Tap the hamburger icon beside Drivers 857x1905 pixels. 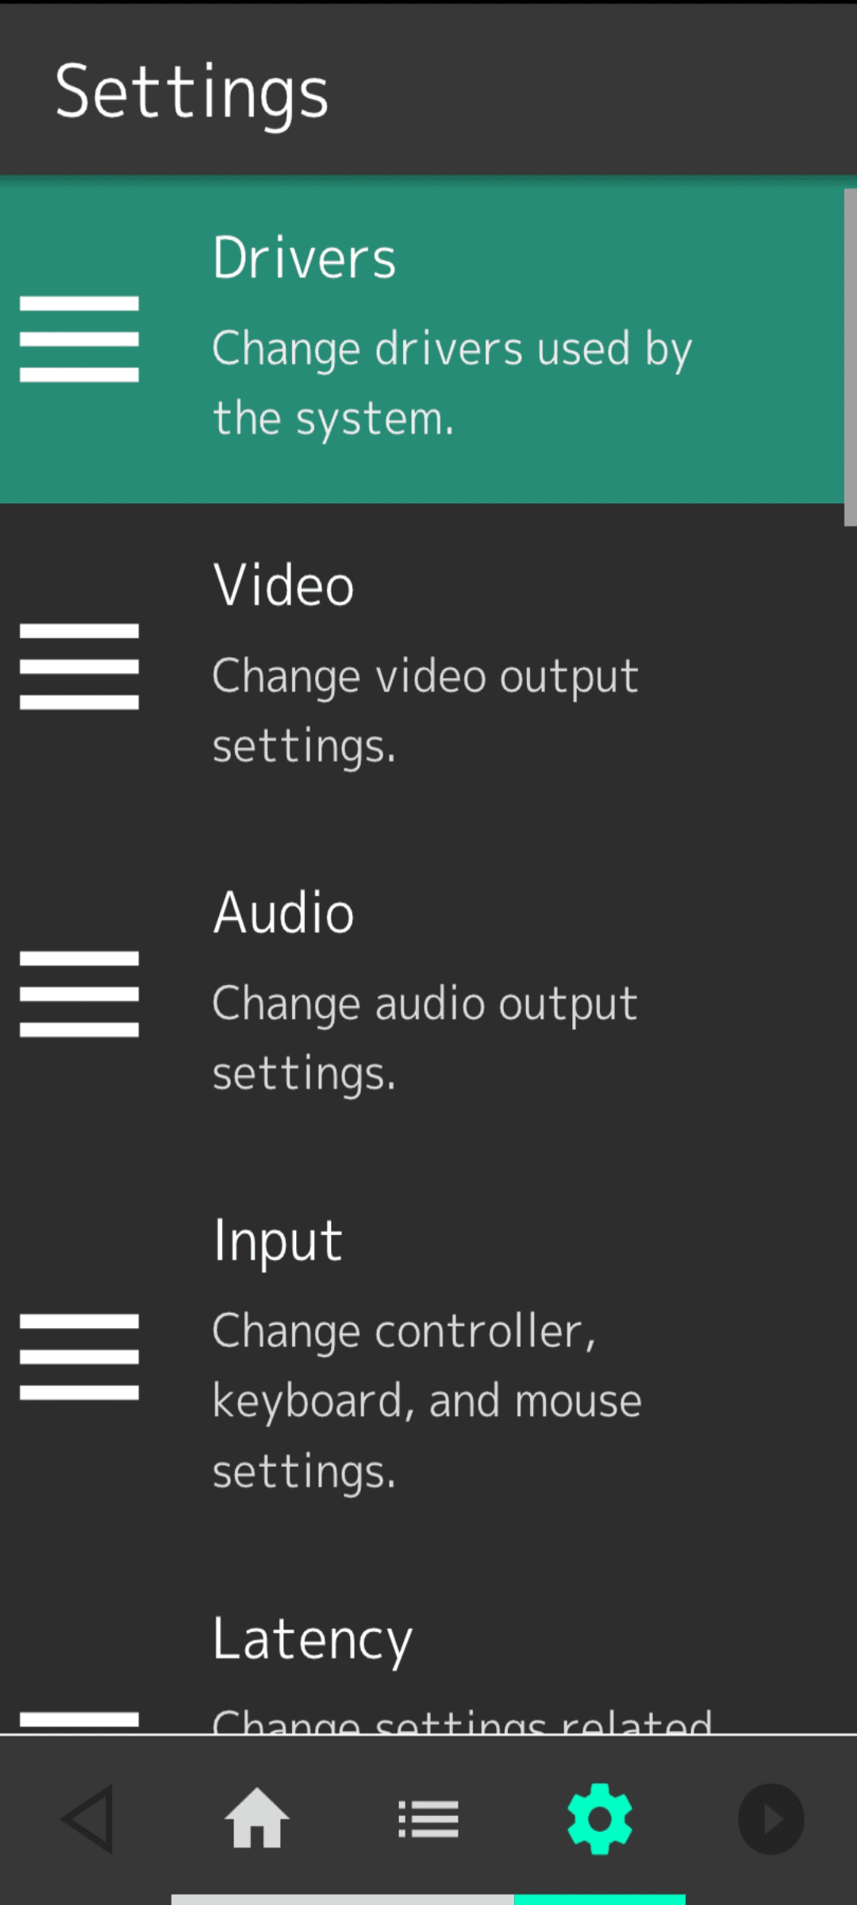point(79,339)
